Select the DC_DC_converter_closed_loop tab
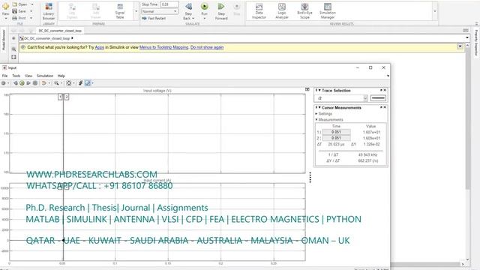The height and width of the screenshot is (270, 480). pos(60,31)
